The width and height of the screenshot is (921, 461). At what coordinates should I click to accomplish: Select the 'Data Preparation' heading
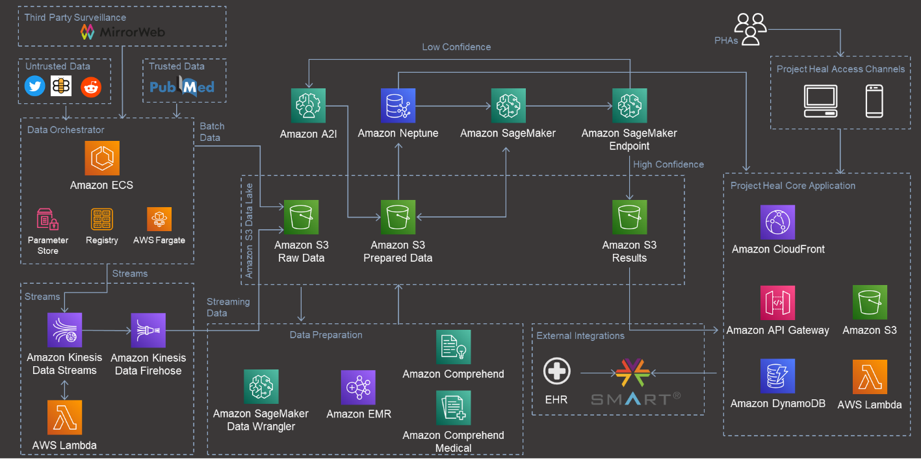pyautogui.click(x=326, y=335)
